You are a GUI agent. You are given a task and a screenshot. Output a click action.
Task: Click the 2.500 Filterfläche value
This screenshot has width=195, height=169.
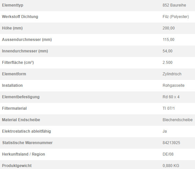click(167, 63)
